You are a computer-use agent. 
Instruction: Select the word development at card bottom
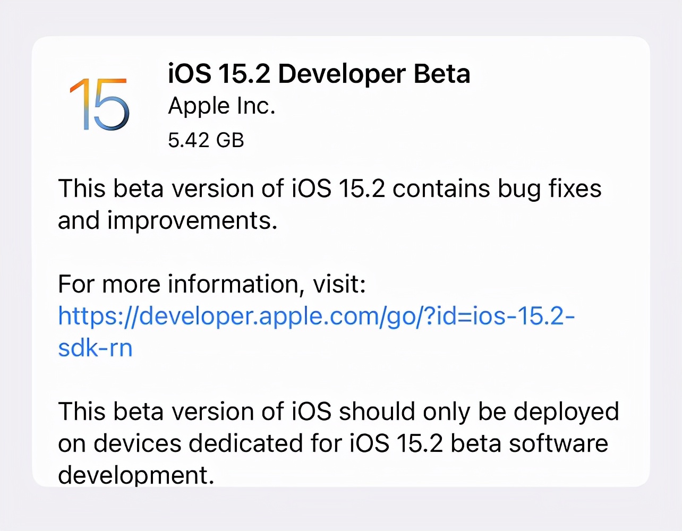[135, 474]
